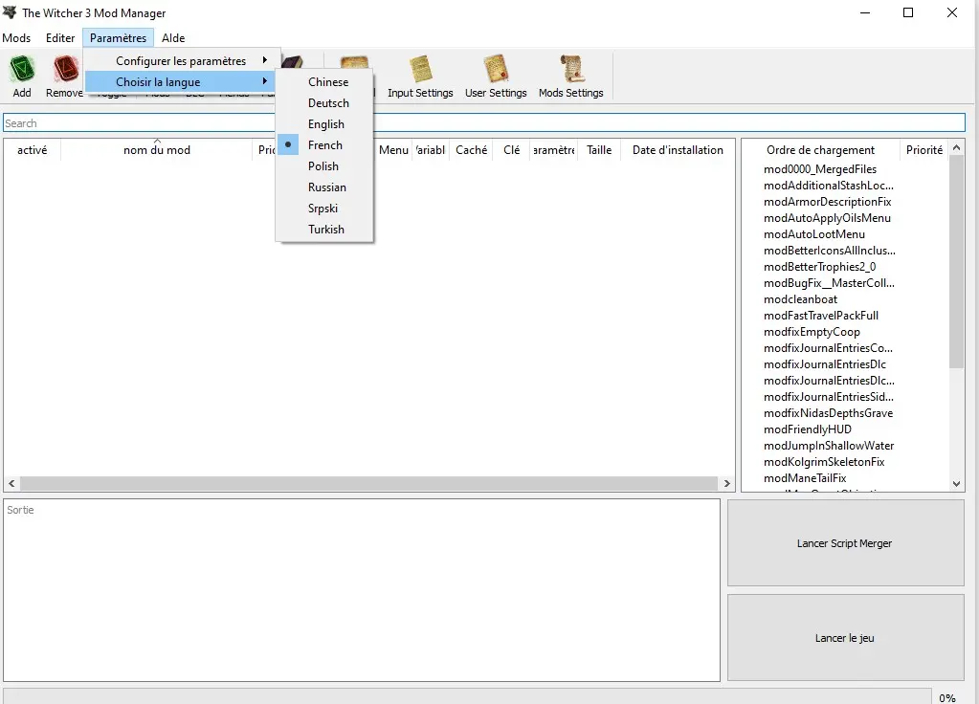Select modKolgrimSkeletonFix in load order
979x704 pixels.
(x=824, y=461)
